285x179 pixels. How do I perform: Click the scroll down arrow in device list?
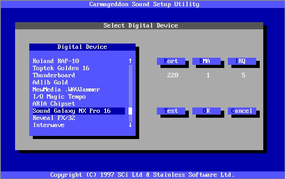[x=130, y=125]
